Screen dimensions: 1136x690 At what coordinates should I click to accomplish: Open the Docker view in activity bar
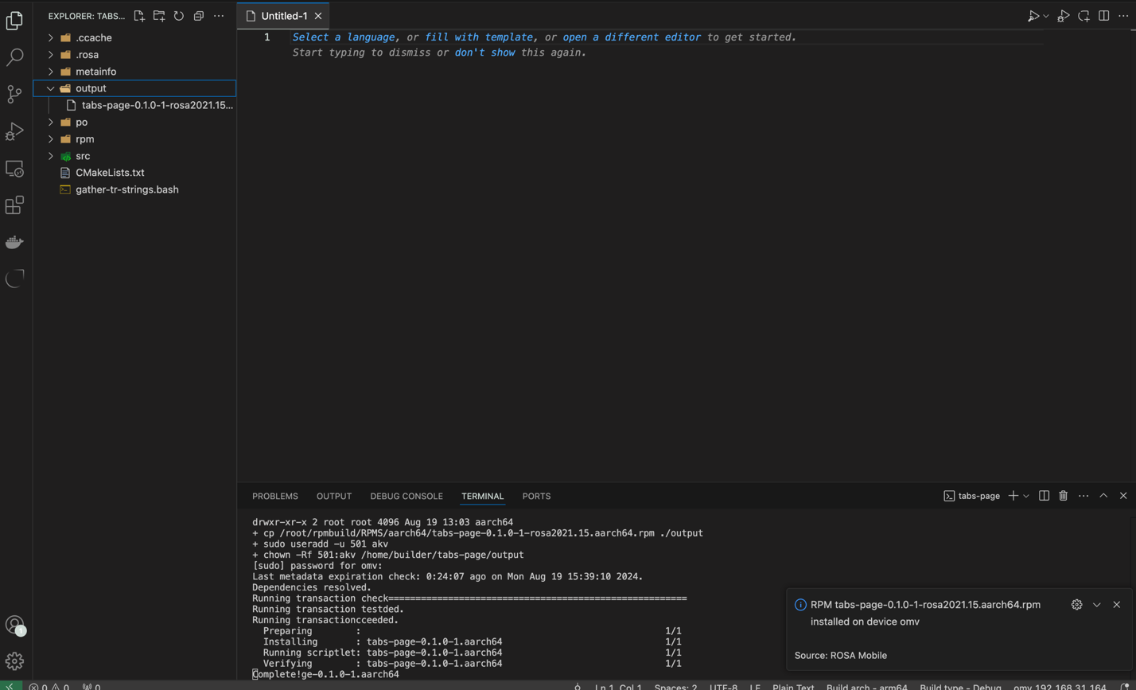tap(14, 242)
